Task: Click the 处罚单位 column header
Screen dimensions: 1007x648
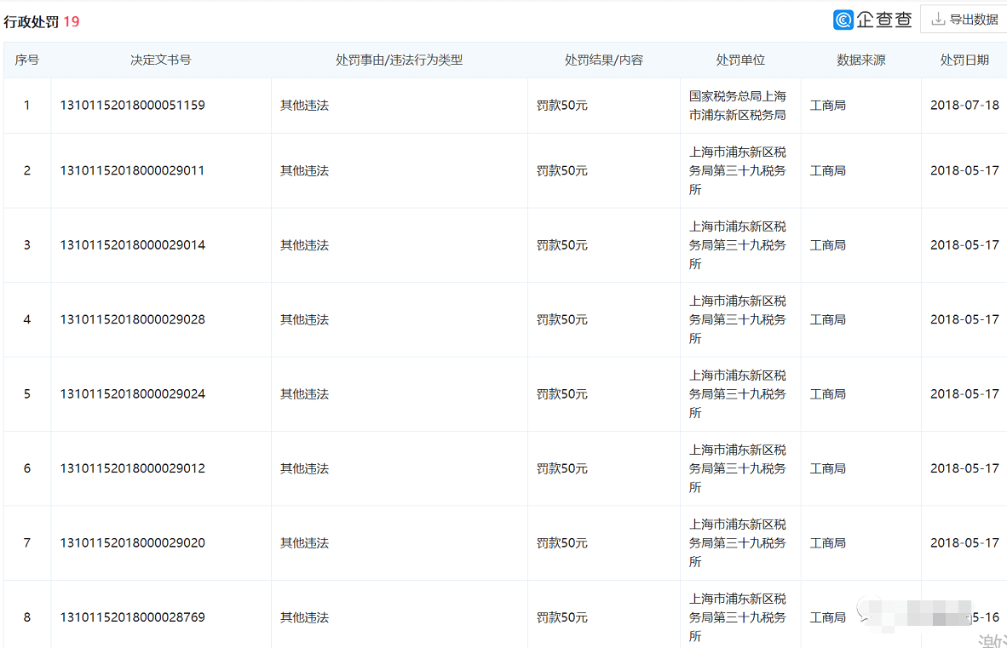Action: (740, 60)
